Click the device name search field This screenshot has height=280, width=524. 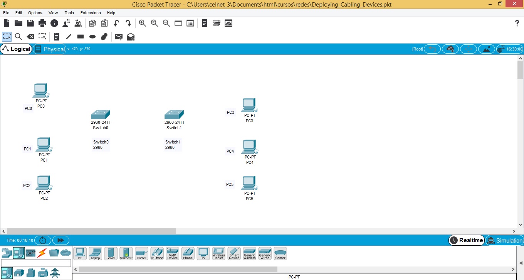pyautogui.click(x=36, y=263)
